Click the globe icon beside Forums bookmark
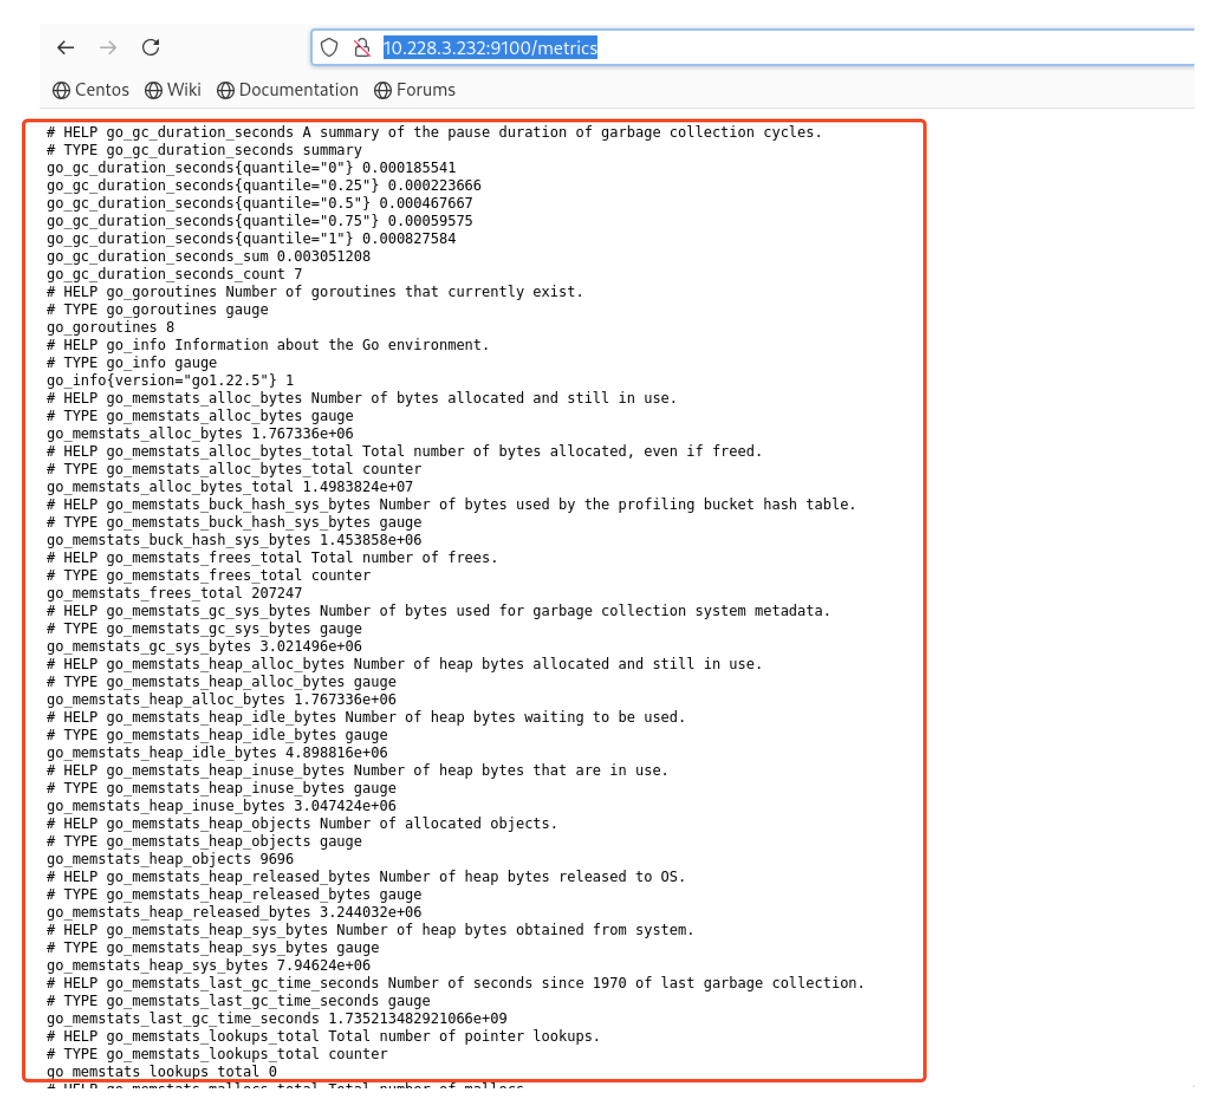This screenshot has width=1218, height=1112. [x=383, y=90]
